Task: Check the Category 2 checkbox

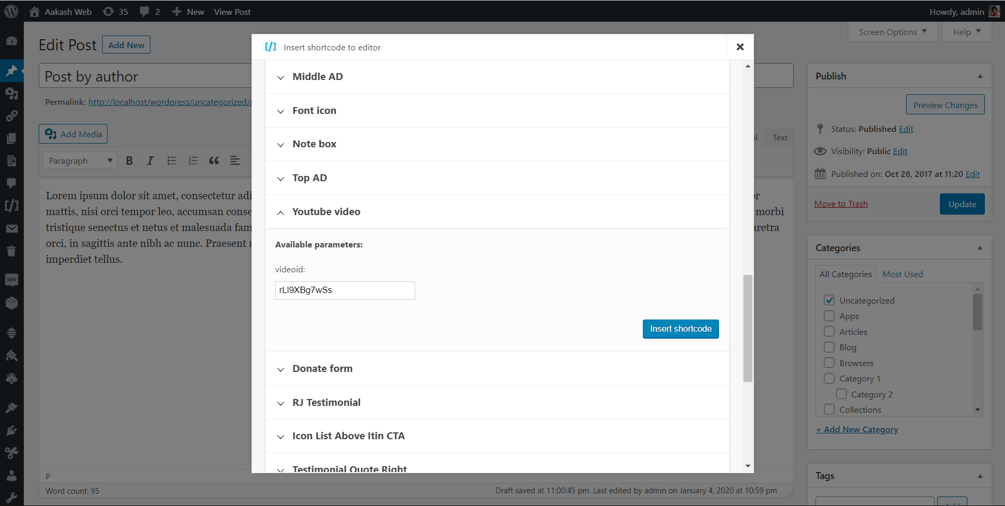Action: coord(841,394)
